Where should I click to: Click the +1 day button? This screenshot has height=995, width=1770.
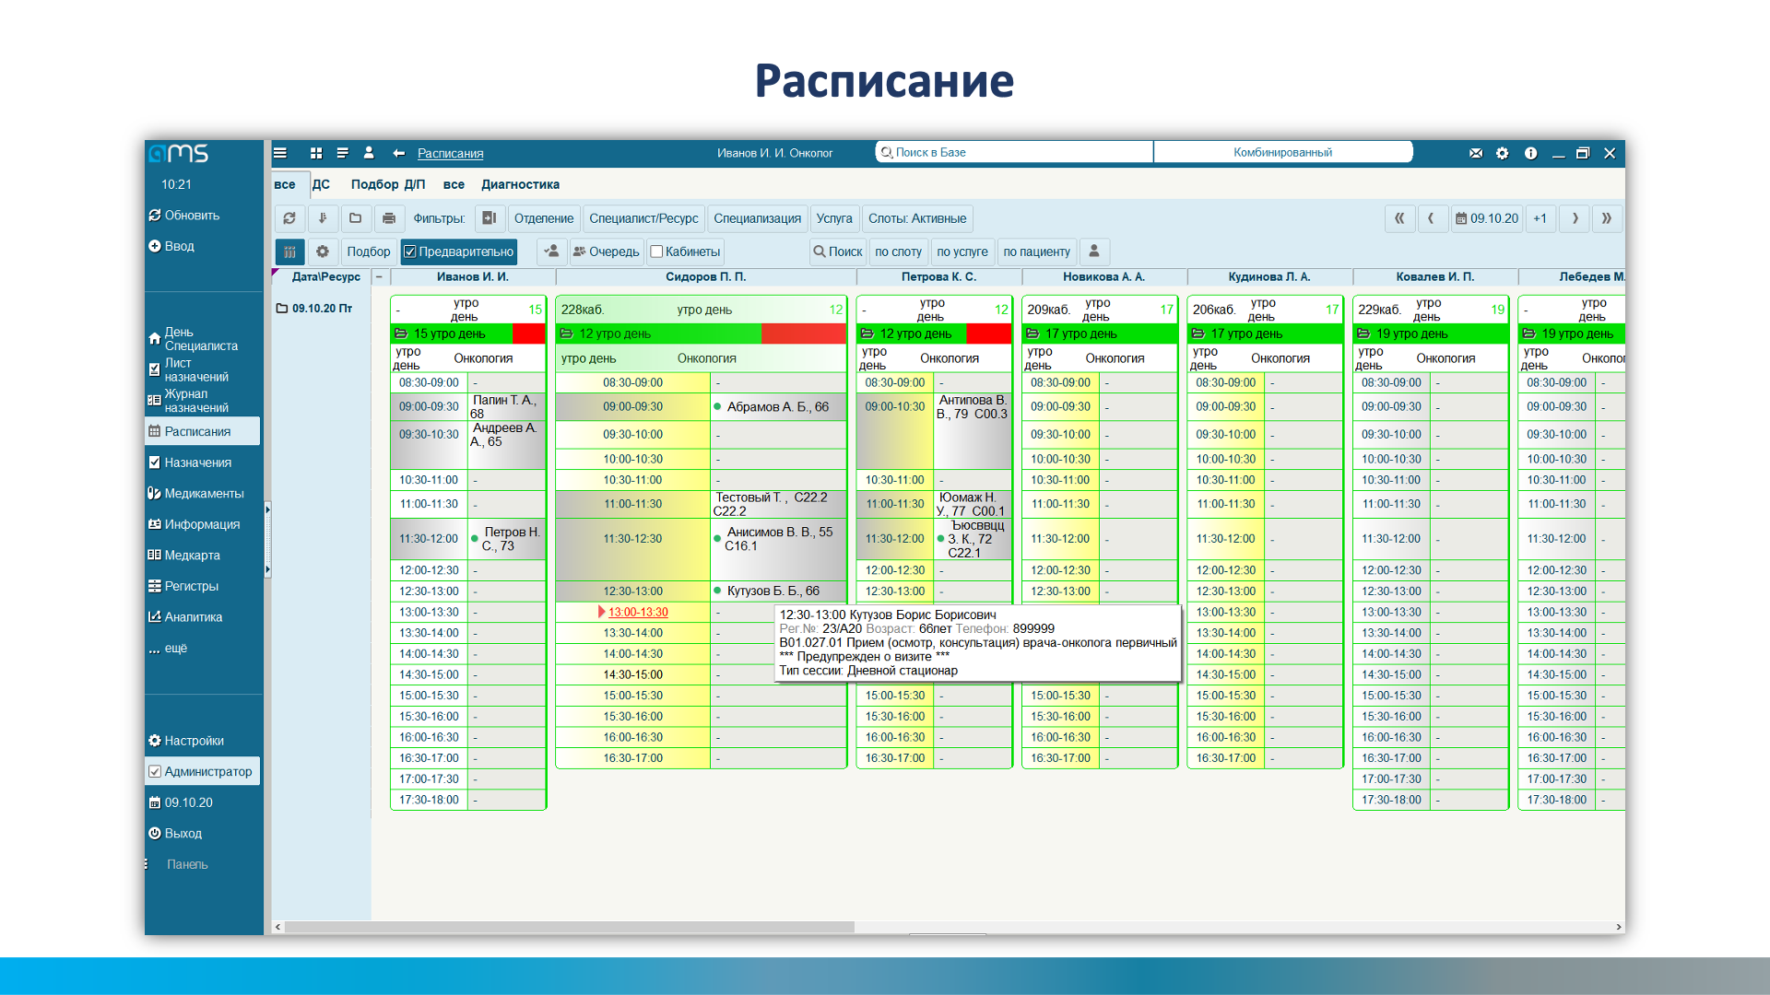(x=1540, y=218)
